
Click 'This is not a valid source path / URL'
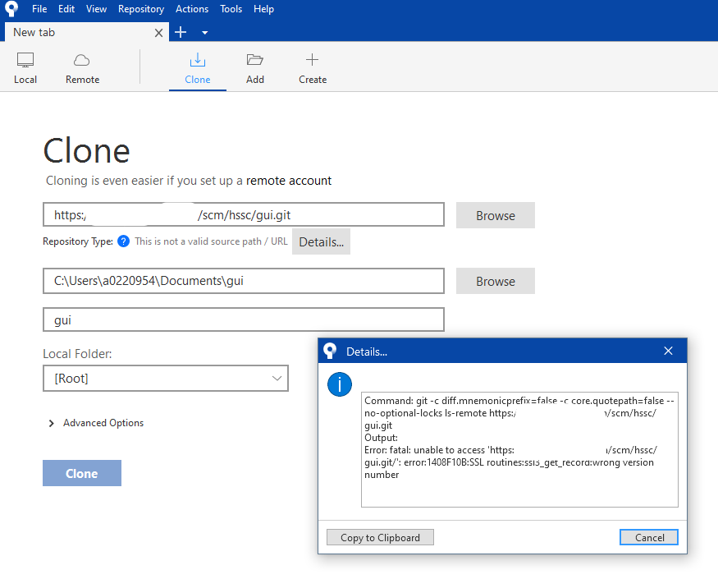coord(211,241)
